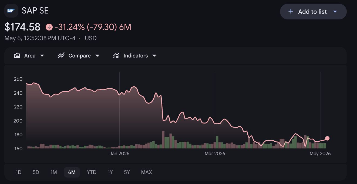This screenshot has width=357, height=184.
Task: Expand the Indicators dropdown arrow
Action: pos(154,56)
